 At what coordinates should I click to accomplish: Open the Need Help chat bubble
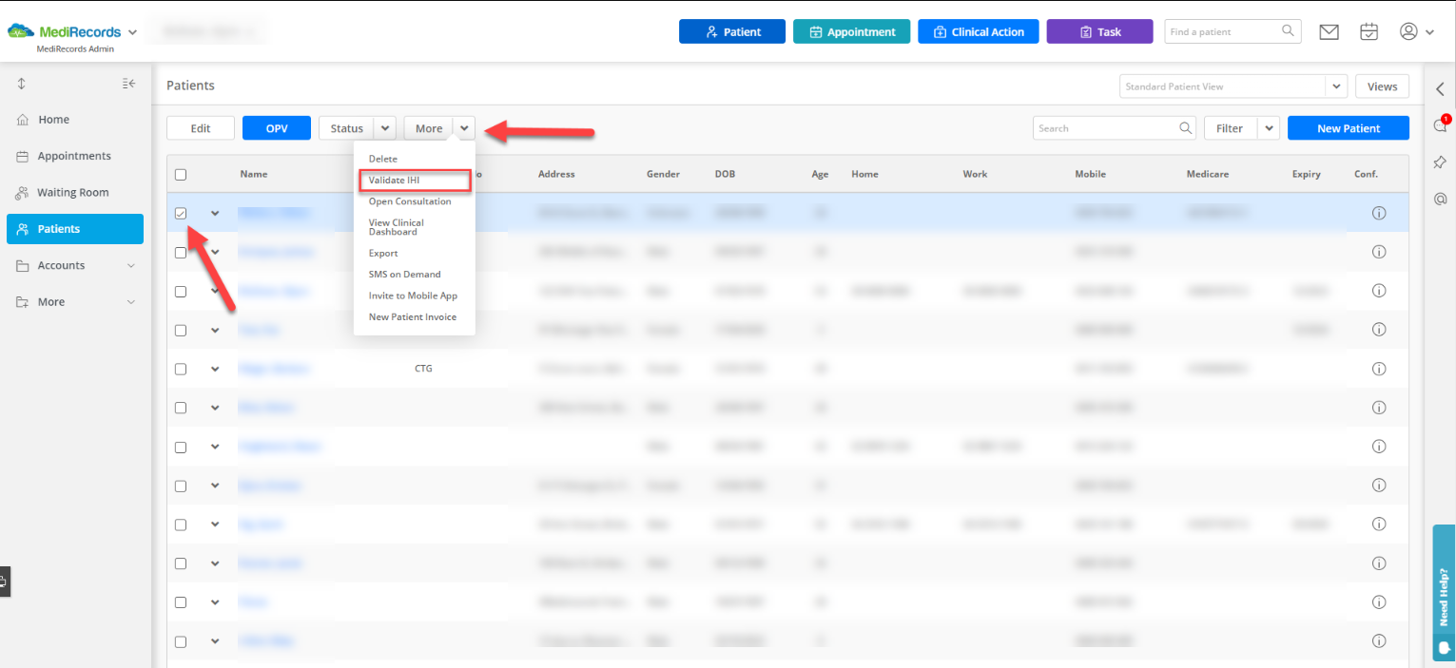pos(1440,646)
